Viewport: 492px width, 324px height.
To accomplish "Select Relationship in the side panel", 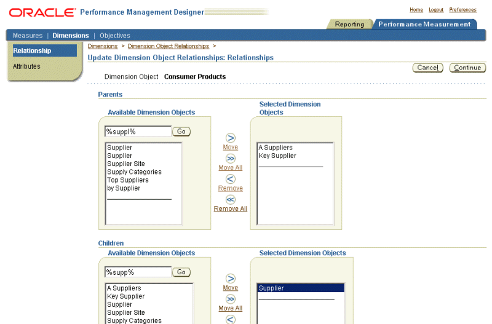I will tap(45, 50).
